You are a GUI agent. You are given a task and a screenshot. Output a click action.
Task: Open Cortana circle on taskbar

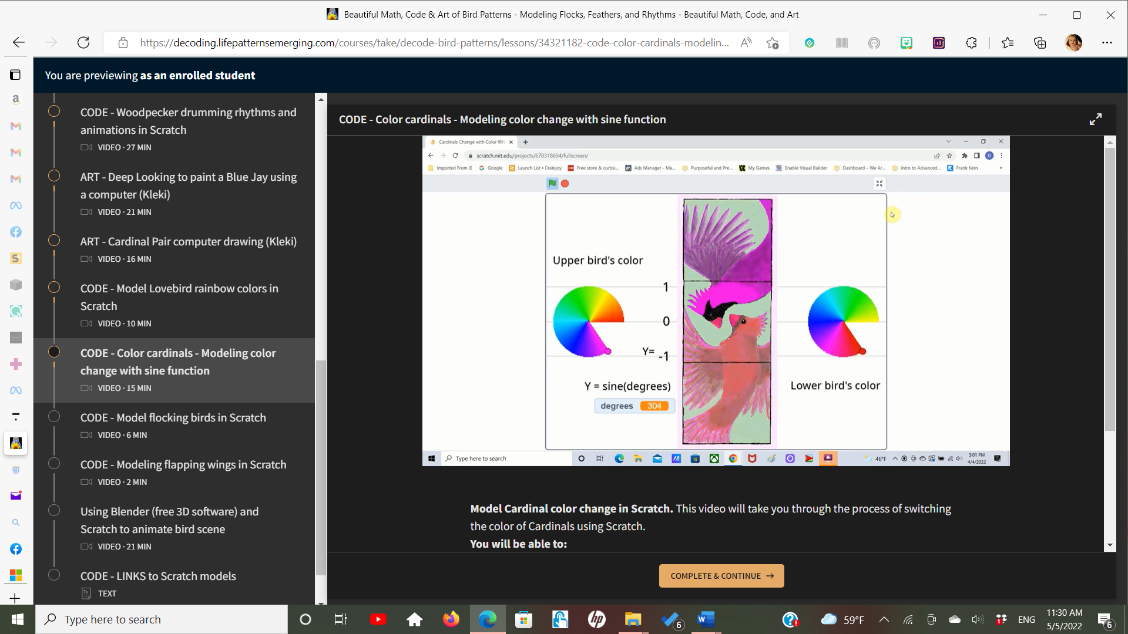point(305,619)
